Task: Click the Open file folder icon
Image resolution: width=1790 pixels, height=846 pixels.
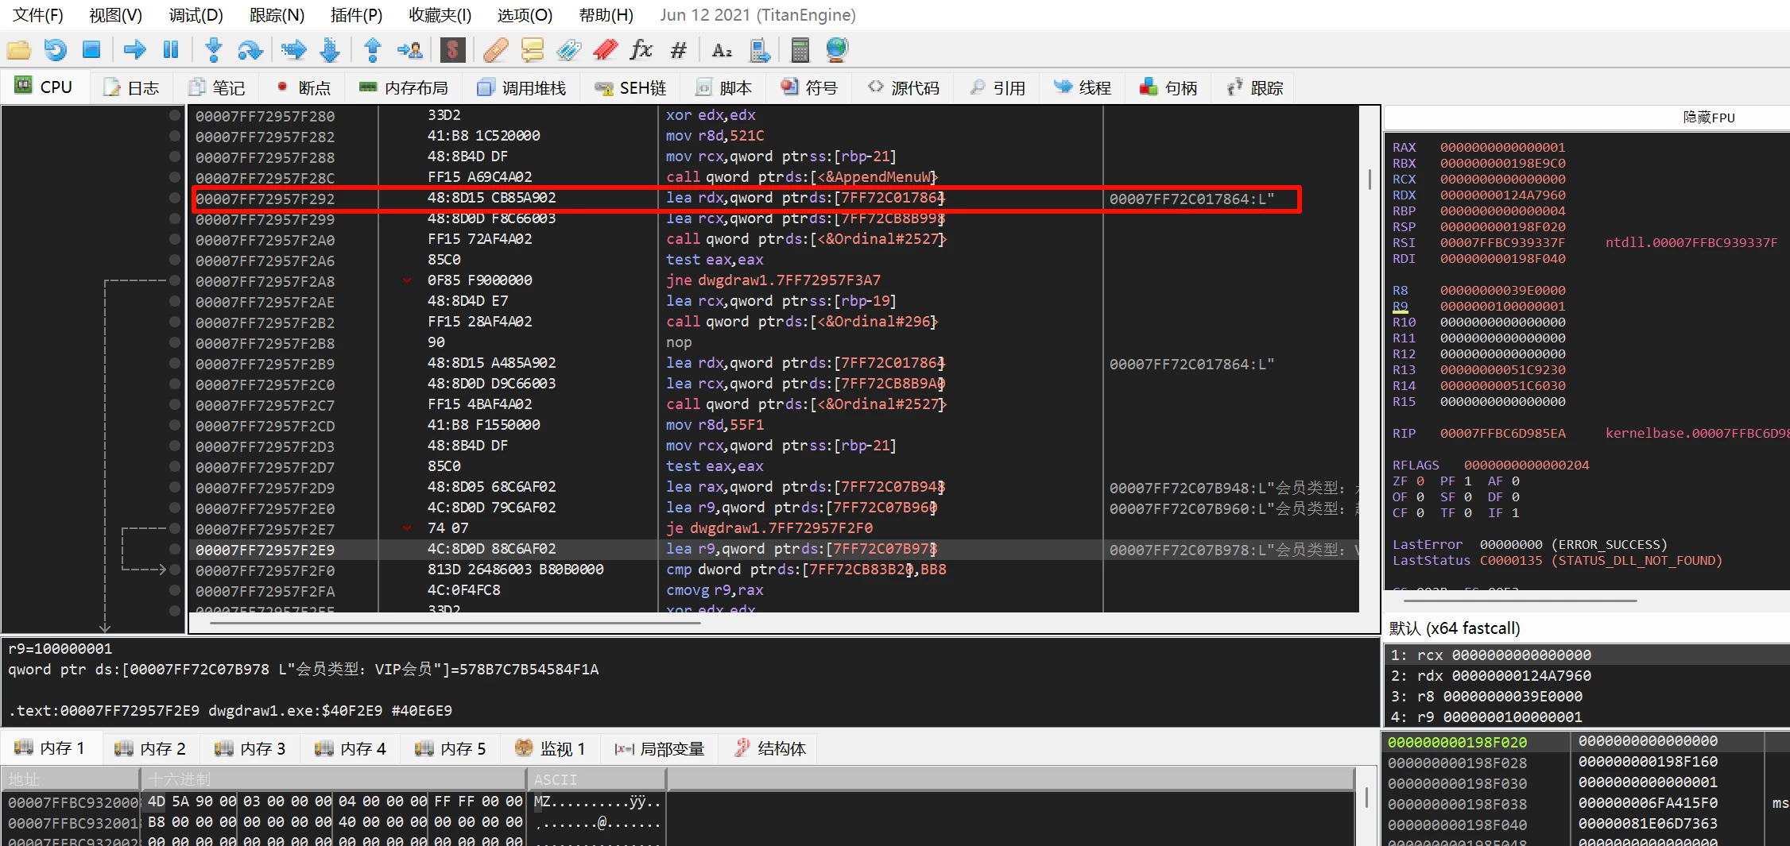Action: pos(19,50)
